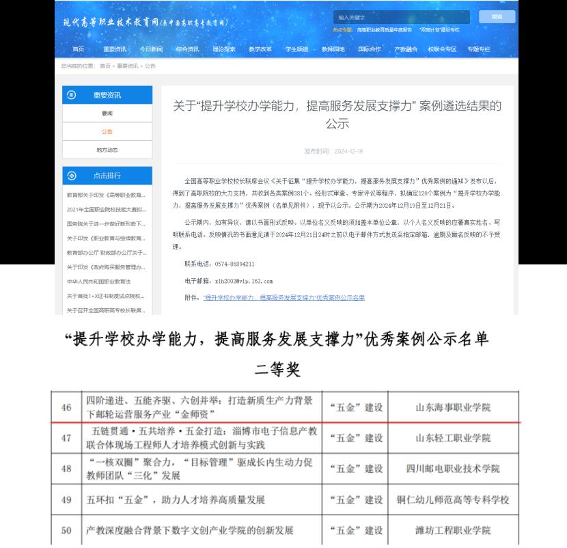The image size is (567, 548).
Task: Open 理论探索 navigation item
Action: click(x=224, y=49)
